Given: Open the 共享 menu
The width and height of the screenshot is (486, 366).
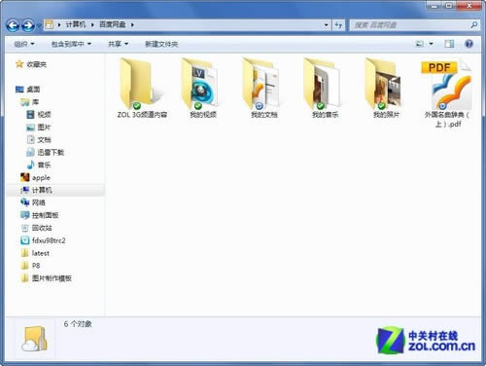Looking at the screenshot, I should (x=118, y=44).
